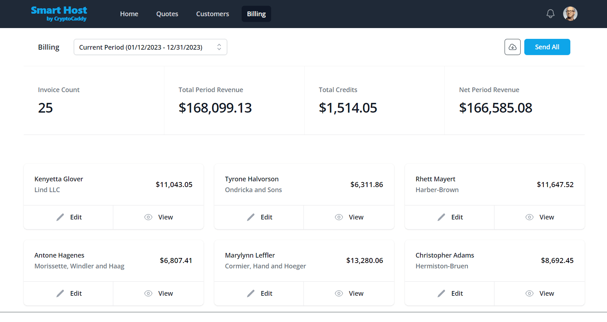Screen dimensions: 607x322
Task: Click the up-down chevron in period selector
Action: (x=219, y=47)
